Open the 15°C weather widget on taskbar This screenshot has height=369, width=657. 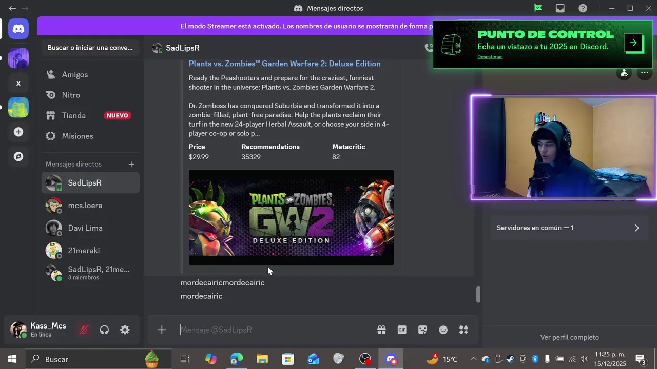pos(441,359)
